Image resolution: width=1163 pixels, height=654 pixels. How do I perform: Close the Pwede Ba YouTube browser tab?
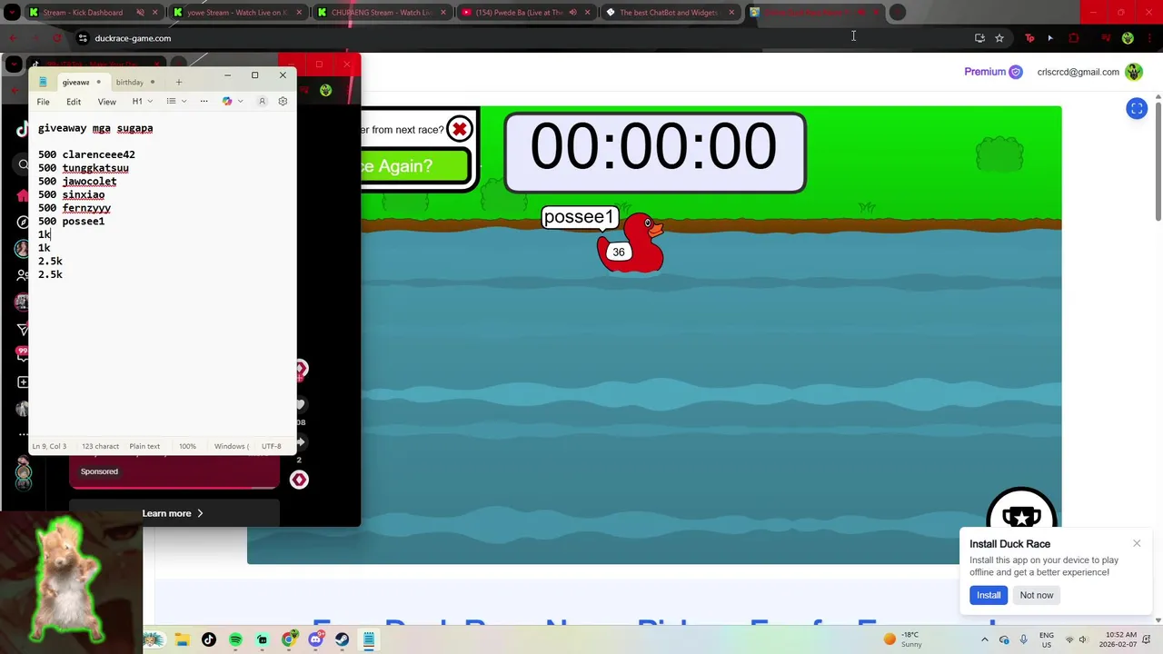(588, 13)
